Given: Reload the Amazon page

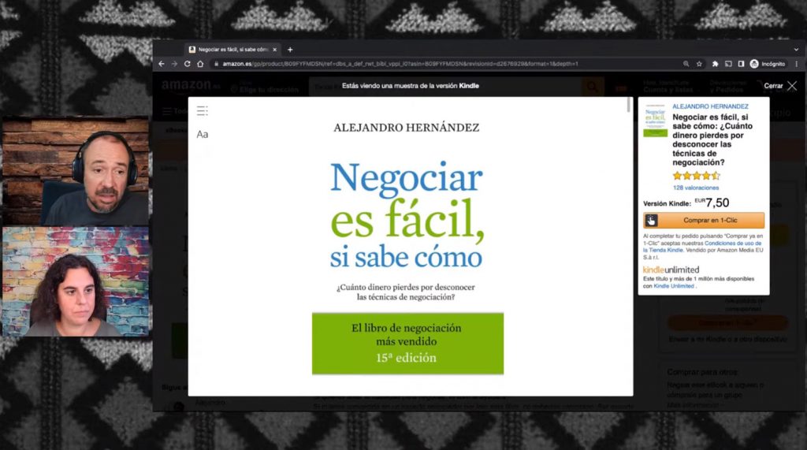Looking at the screenshot, I should pyautogui.click(x=188, y=64).
